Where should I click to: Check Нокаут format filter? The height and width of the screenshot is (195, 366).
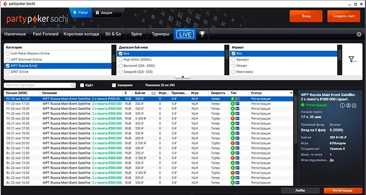coord(233,66)
